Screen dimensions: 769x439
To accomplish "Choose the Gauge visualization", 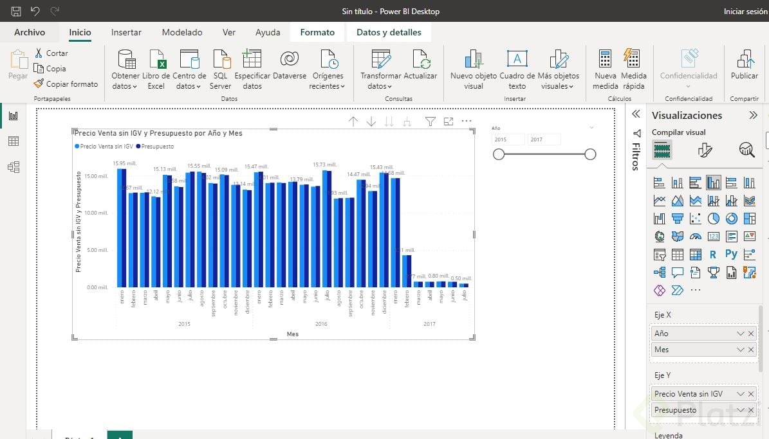I will (696, 237).
